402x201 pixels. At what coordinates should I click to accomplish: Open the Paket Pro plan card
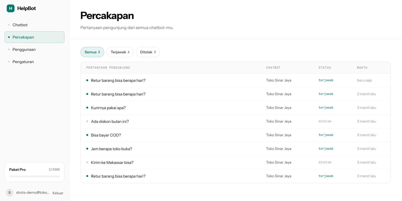tap(34, 172)
